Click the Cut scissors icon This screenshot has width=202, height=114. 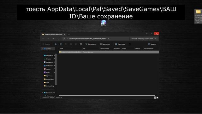(56, 44)
